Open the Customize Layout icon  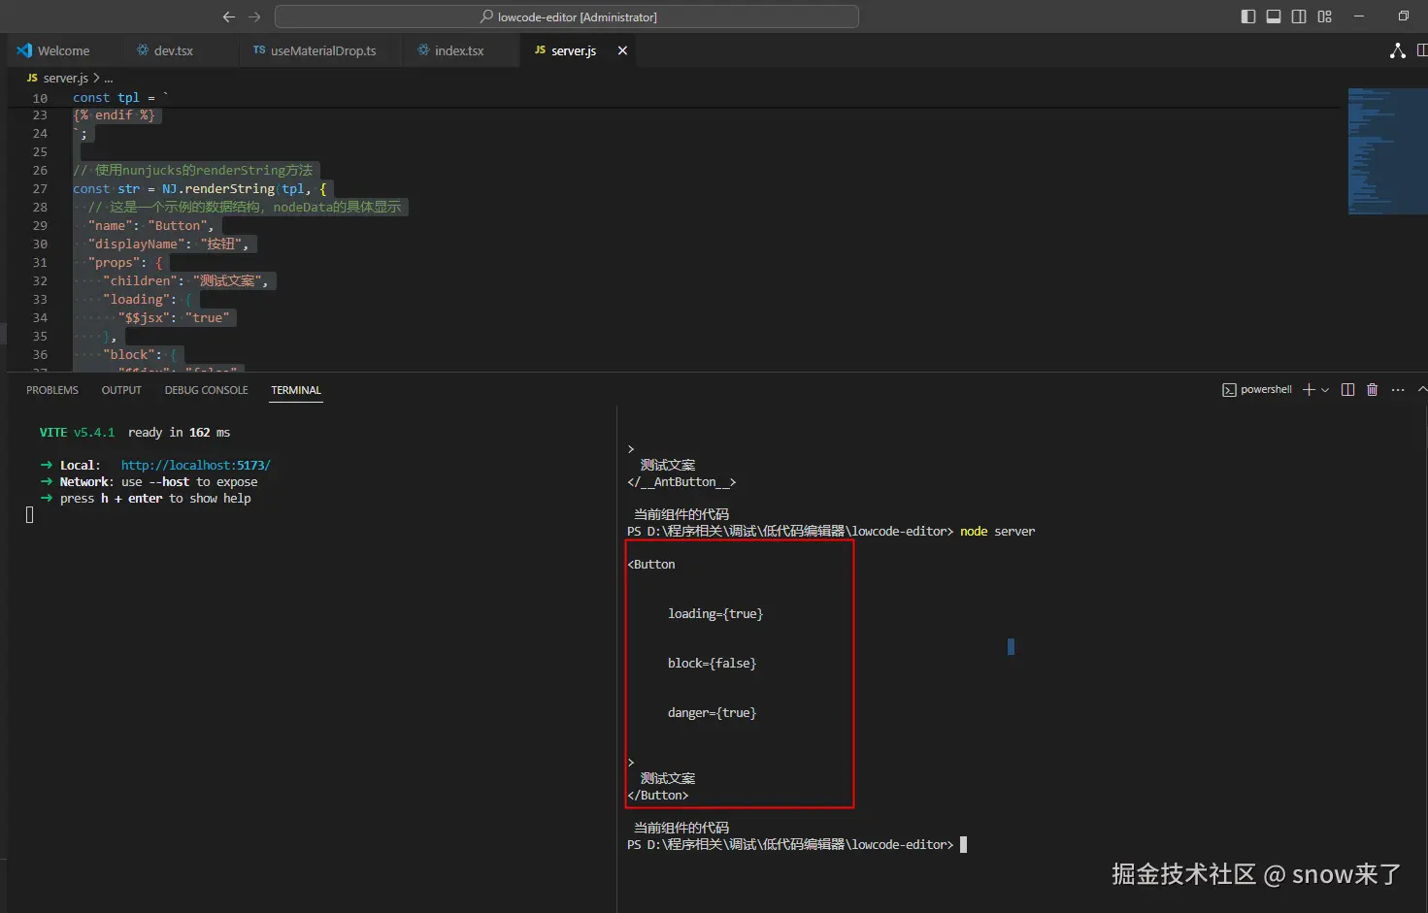[x=1324, y=16]
